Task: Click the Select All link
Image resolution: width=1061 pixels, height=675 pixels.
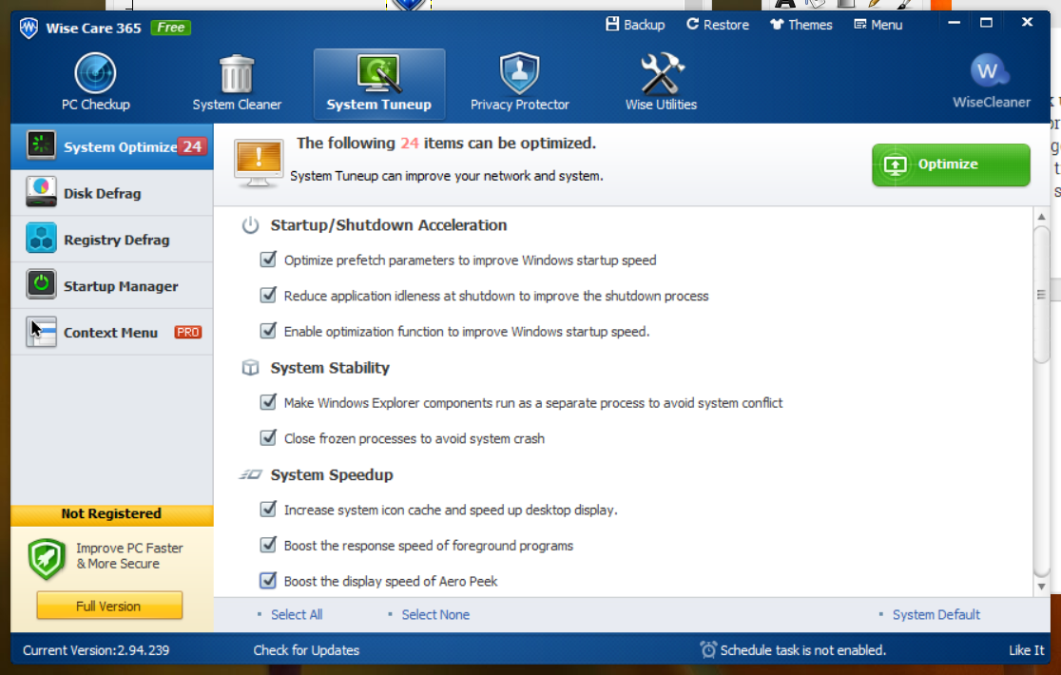Action: pos(297,614)
